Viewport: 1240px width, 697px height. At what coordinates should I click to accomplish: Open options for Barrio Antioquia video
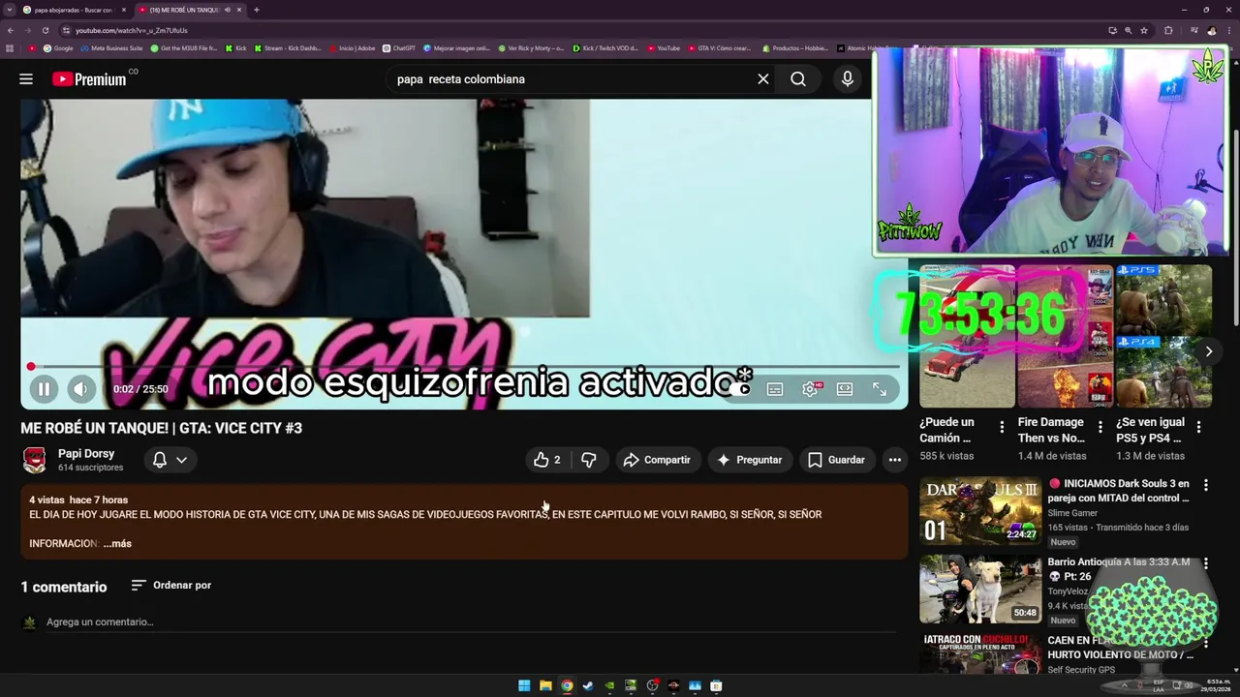click(1206, 563)
